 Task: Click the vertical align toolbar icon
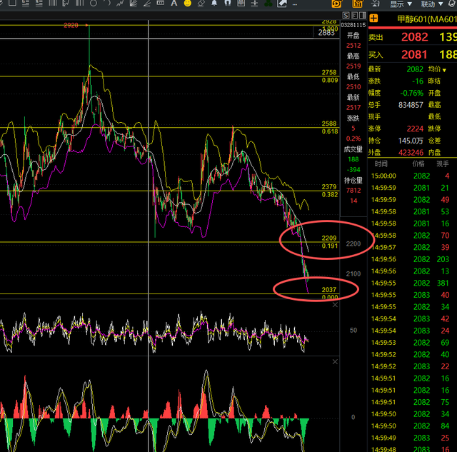[x=254, y=3]
